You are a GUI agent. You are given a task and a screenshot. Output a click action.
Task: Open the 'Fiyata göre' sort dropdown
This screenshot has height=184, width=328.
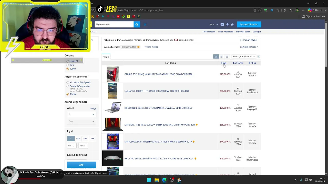tap(243, 56)
